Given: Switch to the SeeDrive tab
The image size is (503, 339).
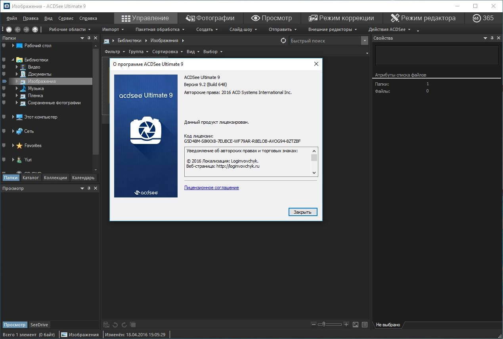Looking at the screenshot, I should (x=39, y=325).
